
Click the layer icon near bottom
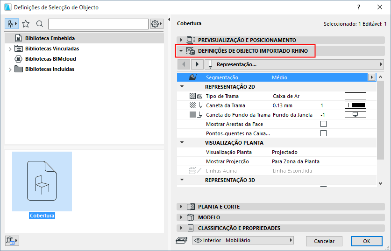182,240
